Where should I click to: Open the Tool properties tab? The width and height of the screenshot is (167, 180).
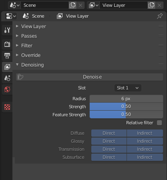(7, 30)
